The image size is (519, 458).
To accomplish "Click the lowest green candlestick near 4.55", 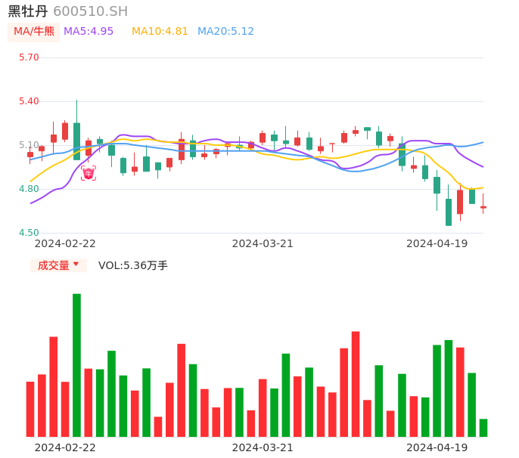I will pos(449,212).
